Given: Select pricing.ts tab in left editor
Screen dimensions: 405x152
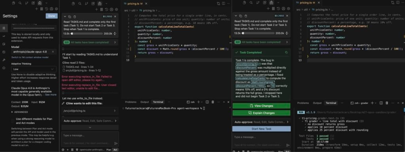Looking at the screenshot, I should pos(135,3).
